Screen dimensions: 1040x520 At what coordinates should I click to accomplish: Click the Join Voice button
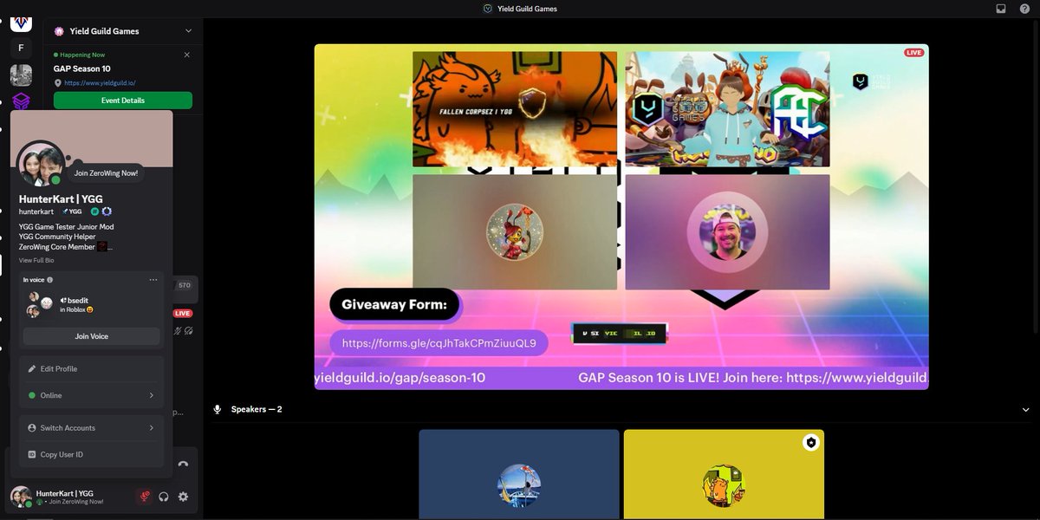(x=92, y=336)
